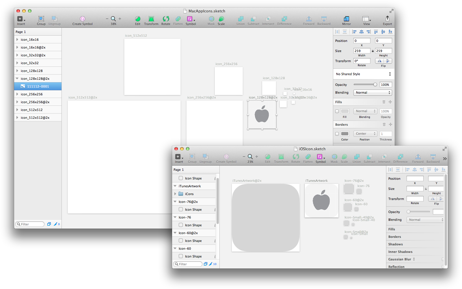Image resolution: width=462 pixels, height=289 pixels.
Task: Click Forward icon in MacAppIcons toolbar
Action: point(309,19)
